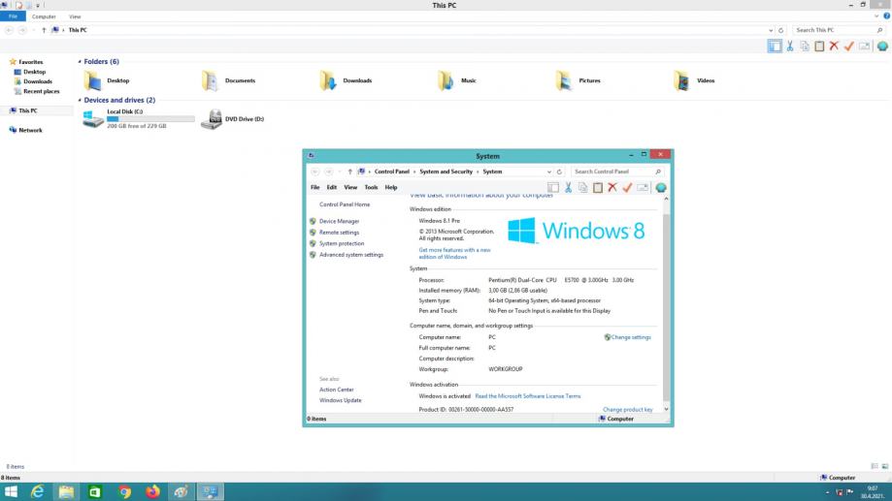Open the File menu in System window
Image resolution: width=892 pixels, height=501 pixels.
tap(315, 187)
